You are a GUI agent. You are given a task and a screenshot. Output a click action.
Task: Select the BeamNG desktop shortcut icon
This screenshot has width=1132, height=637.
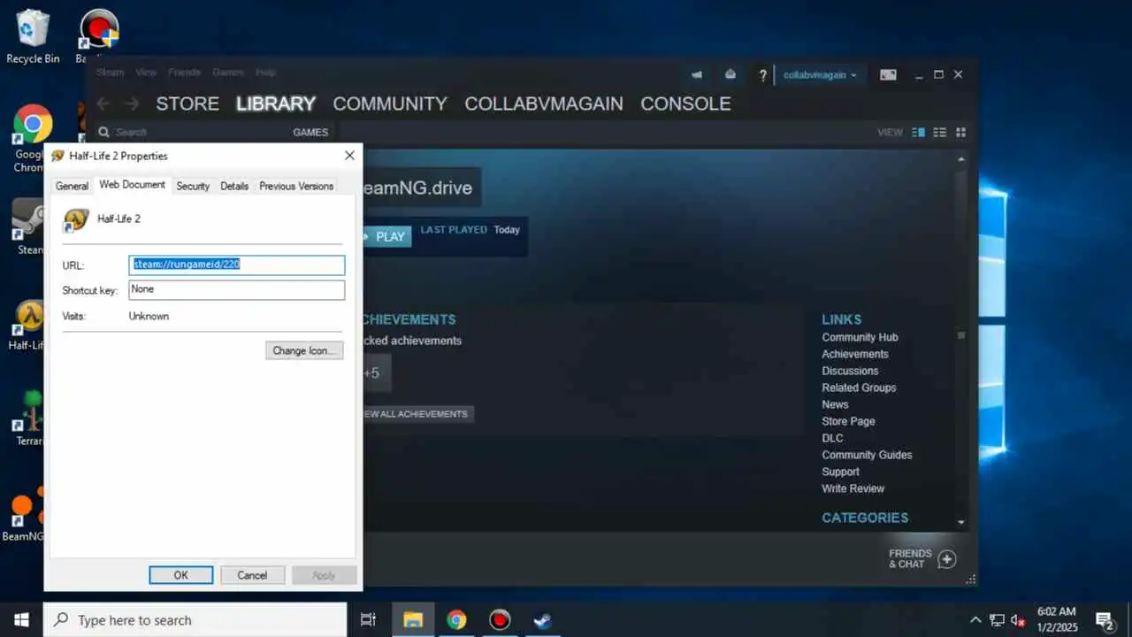coord(24,514)
